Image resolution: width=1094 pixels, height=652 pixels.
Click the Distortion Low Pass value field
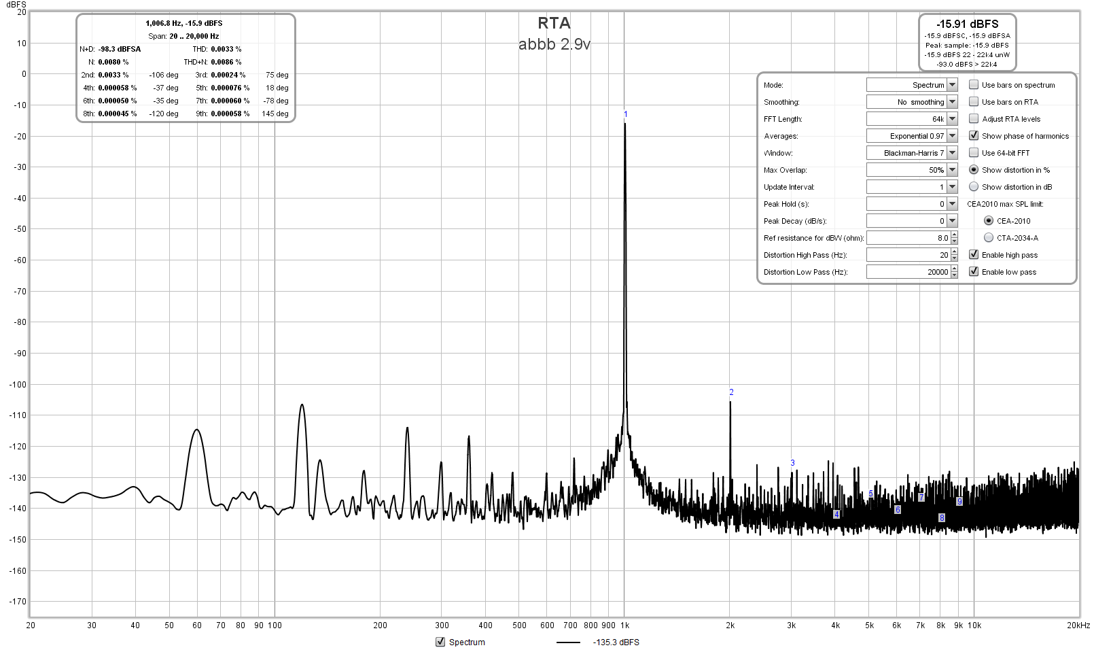coord(908,272)
